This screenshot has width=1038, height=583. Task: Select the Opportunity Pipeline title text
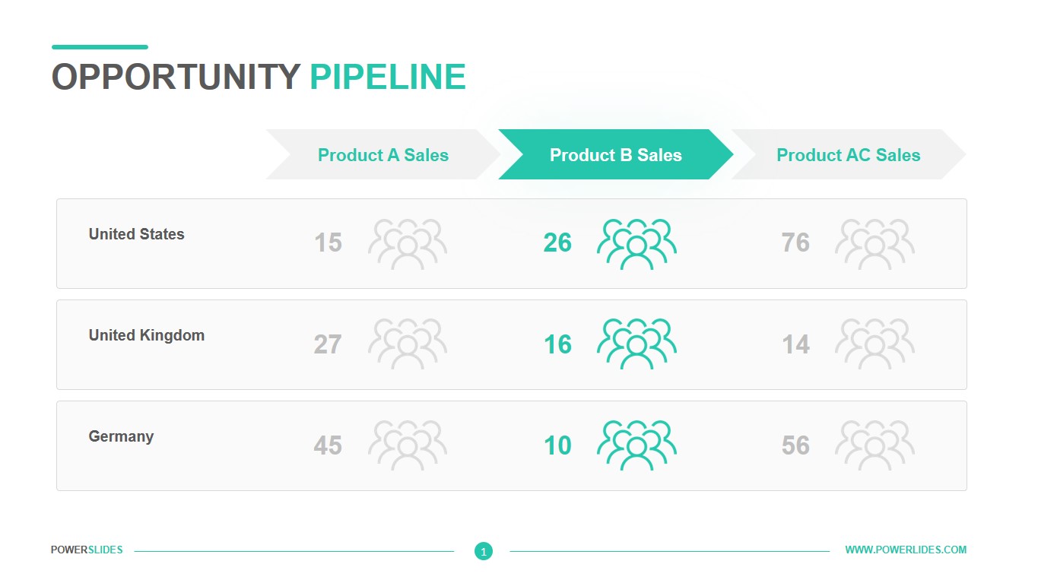click(259, 77)
